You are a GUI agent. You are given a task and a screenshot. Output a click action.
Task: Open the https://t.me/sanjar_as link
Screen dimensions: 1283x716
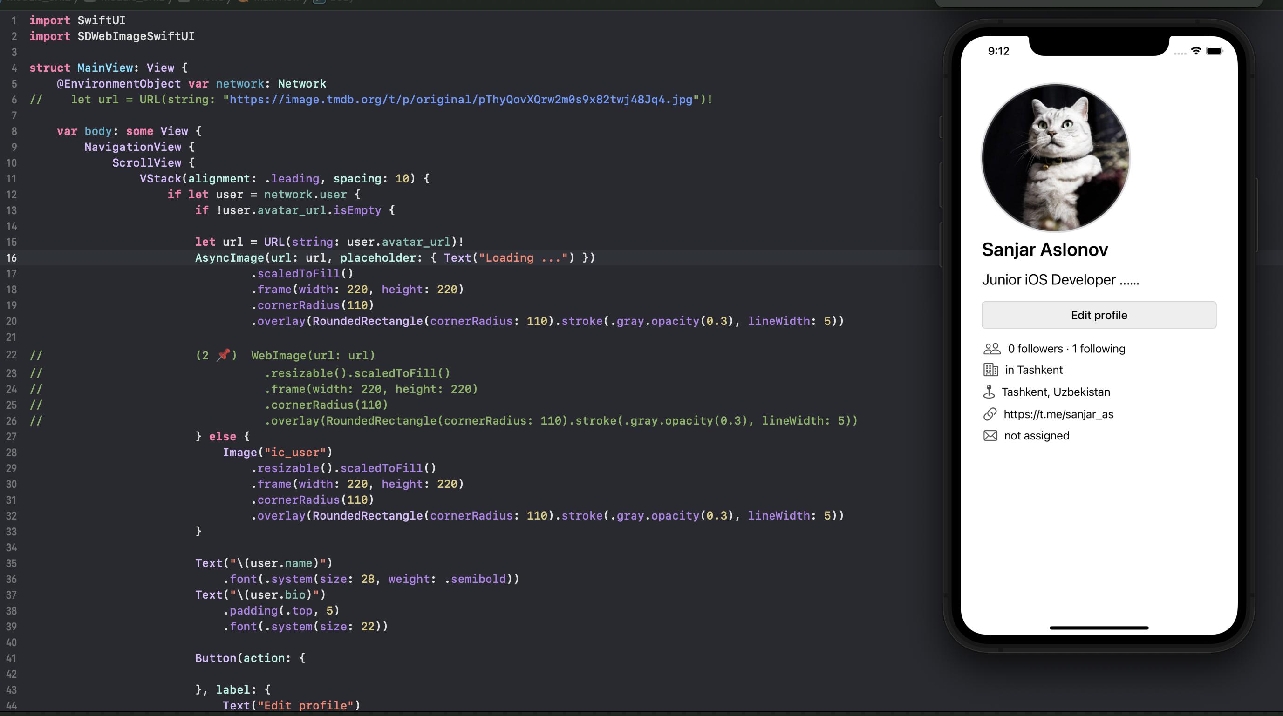click(x=1058, y=414)
